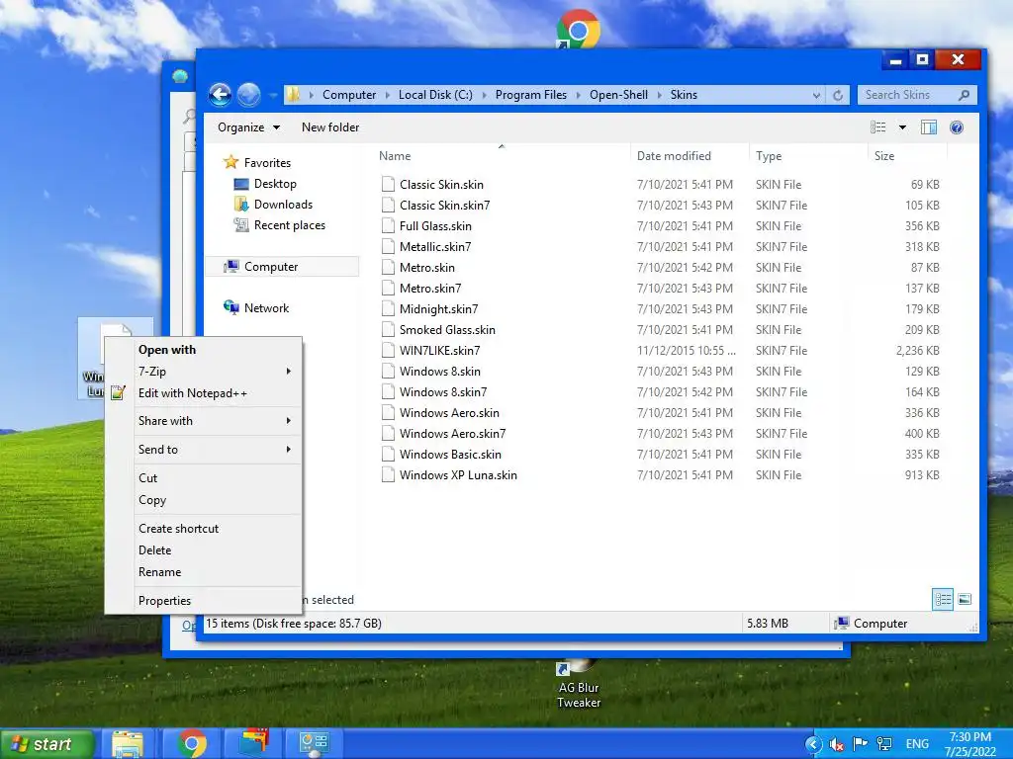1013x759 pixels.
Task: Open Downloads in the navigation pane
Action: 283,205
